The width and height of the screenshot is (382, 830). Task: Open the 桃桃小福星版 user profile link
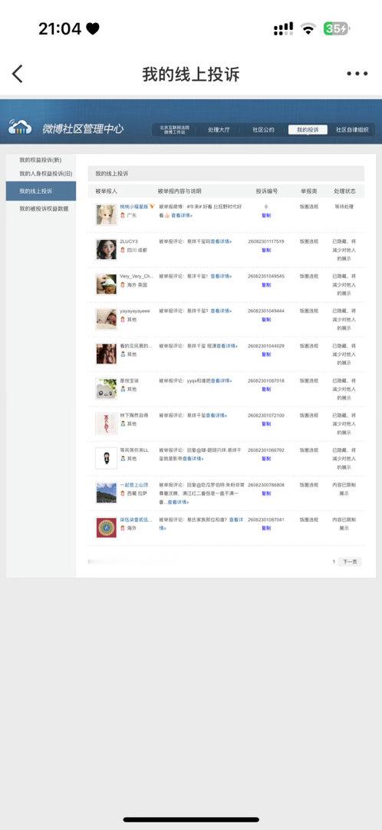coord(134,207)
